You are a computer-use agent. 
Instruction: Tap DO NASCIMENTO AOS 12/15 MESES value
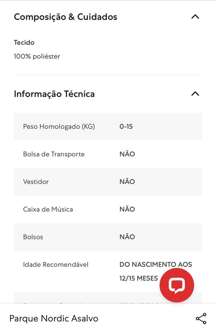[x=155, y=271]
